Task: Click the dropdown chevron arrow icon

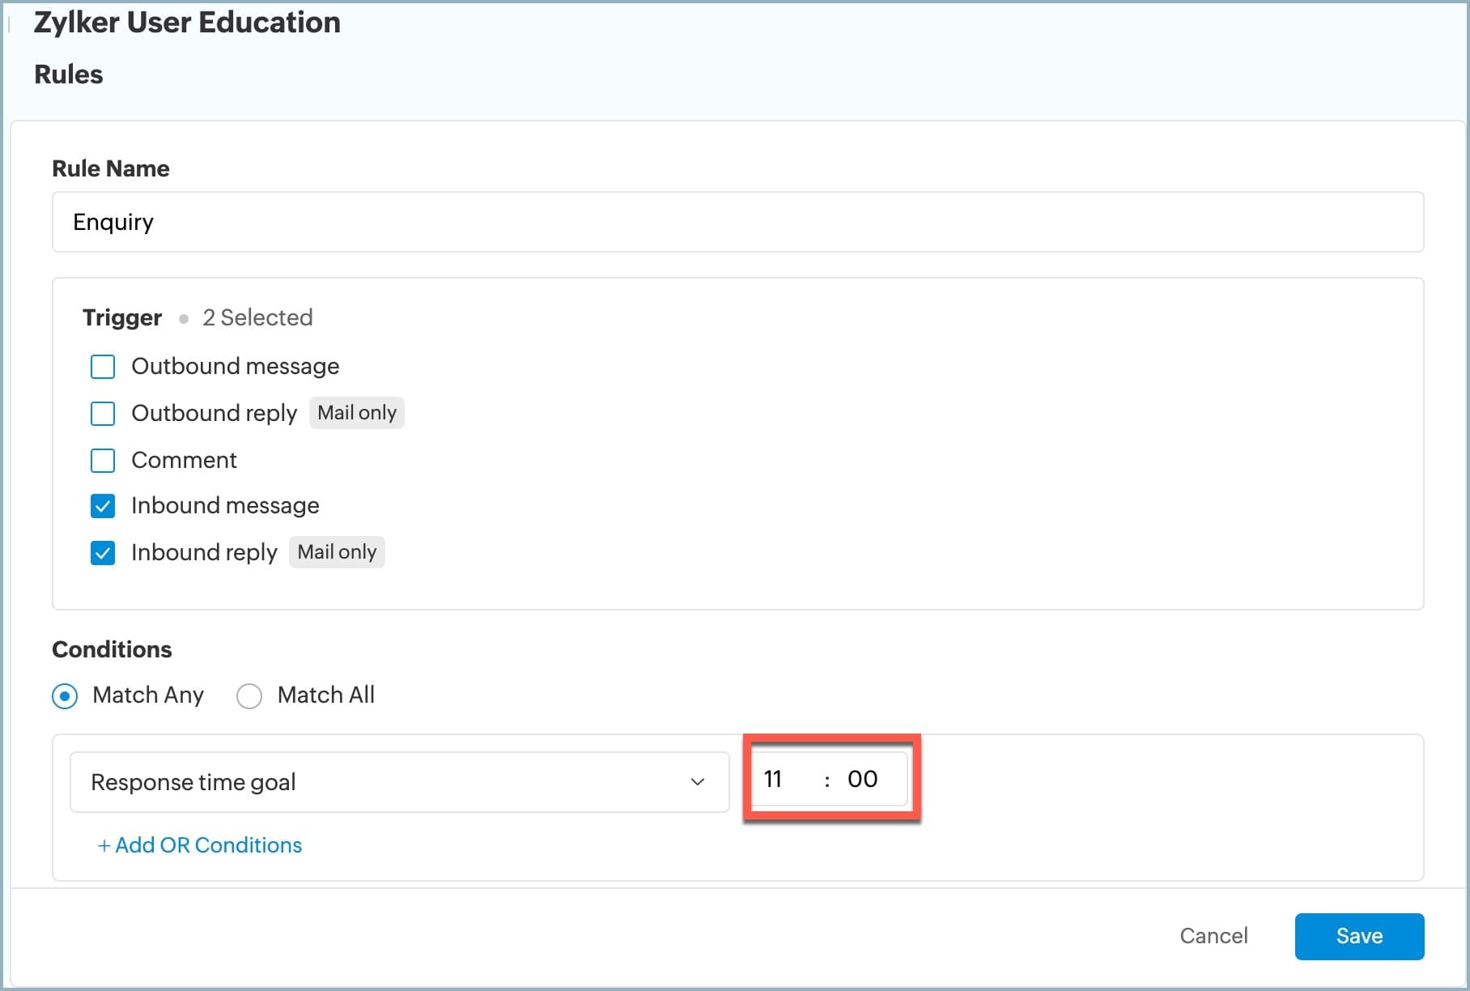Action: coord(697,782)
